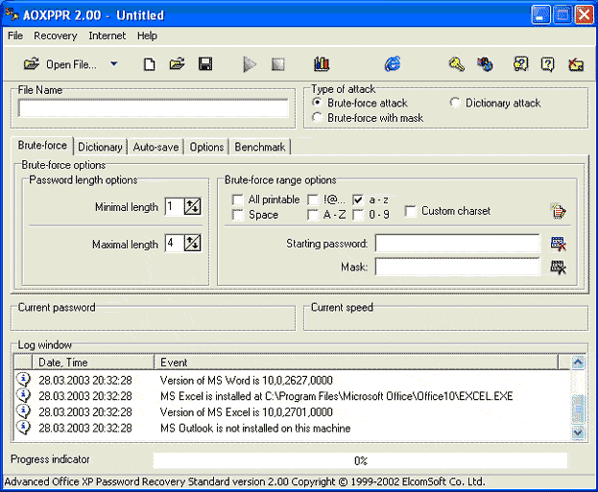Adjust the Minimal length spinner

[192, 206]
